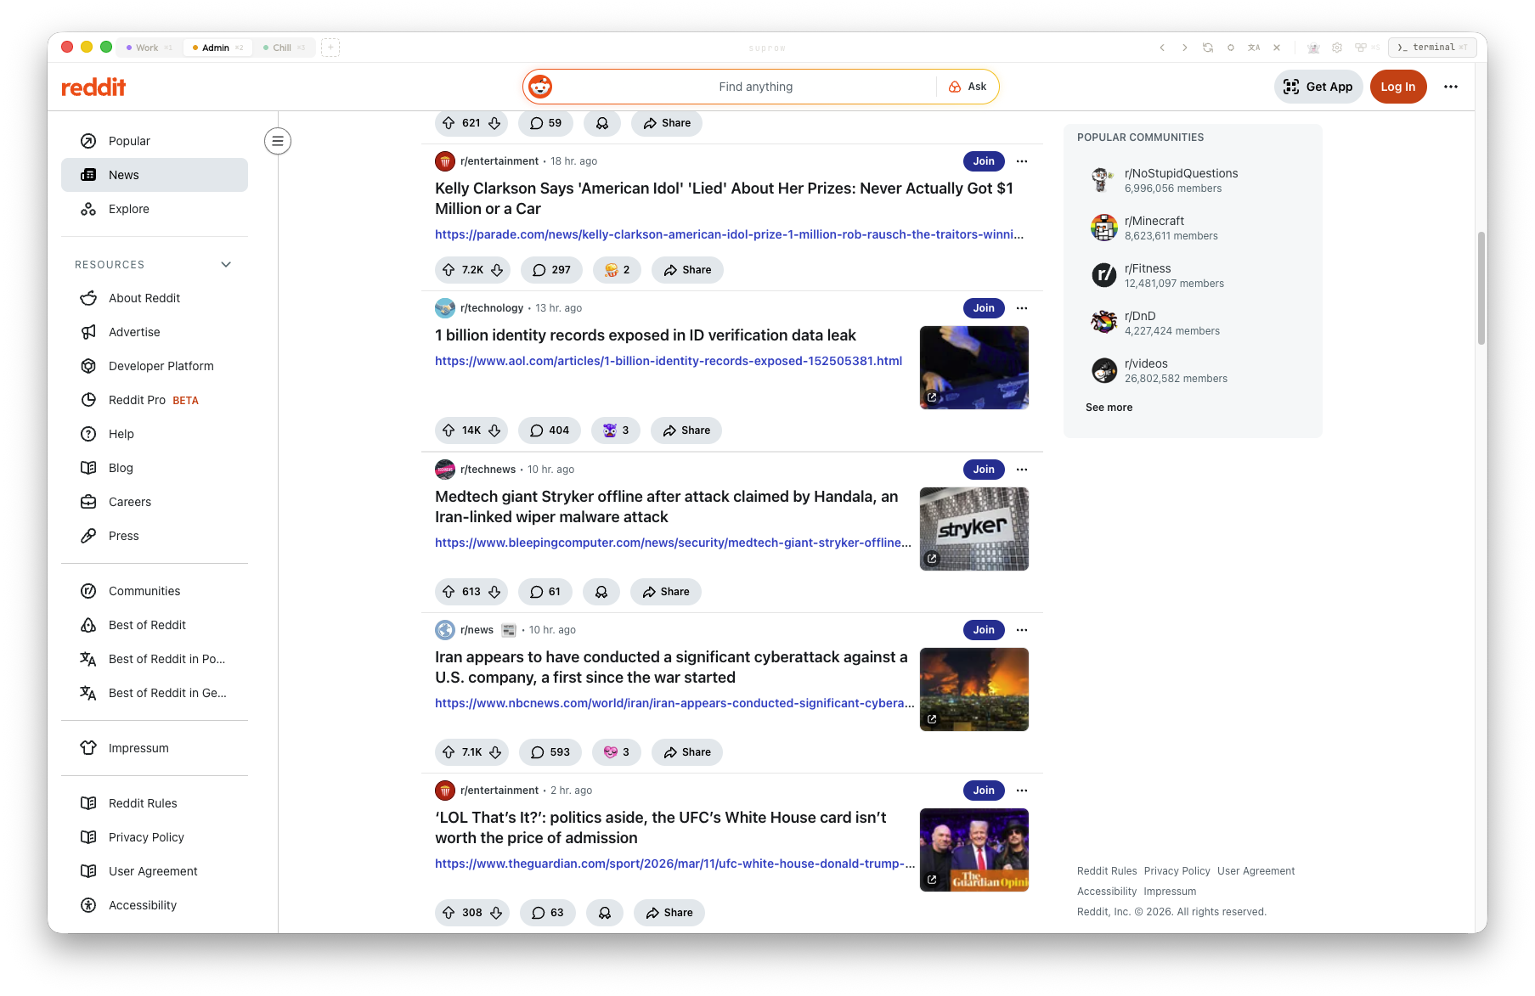1535x996 pixels.
Task: Click the Get App QR icon
Action: pos(1291,87)
